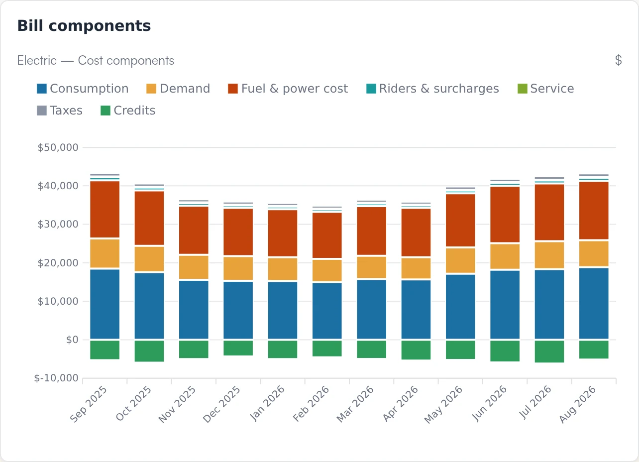Viewport: 639px width, 462px height.
Task: Click the Aug 2026 Fuel & power cost segment
Action: 594,211
